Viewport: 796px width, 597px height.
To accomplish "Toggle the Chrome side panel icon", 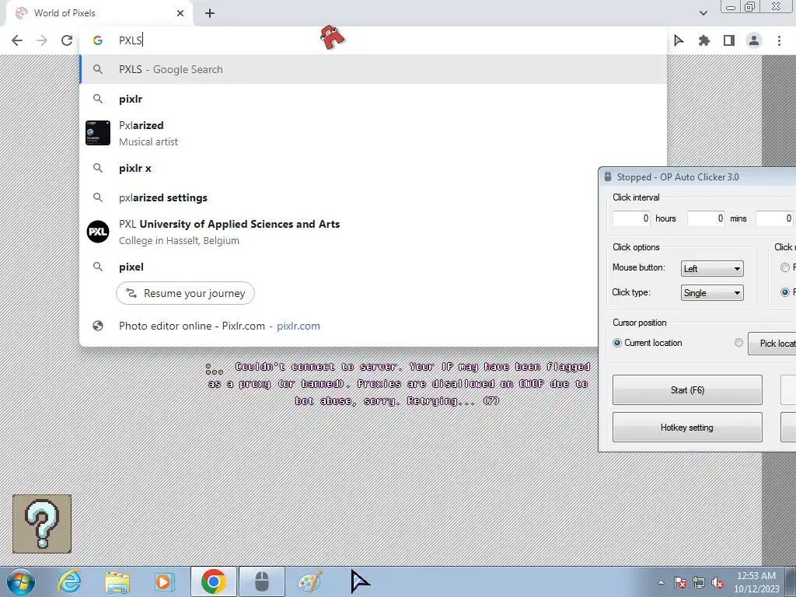I will [x=729, y=40].
